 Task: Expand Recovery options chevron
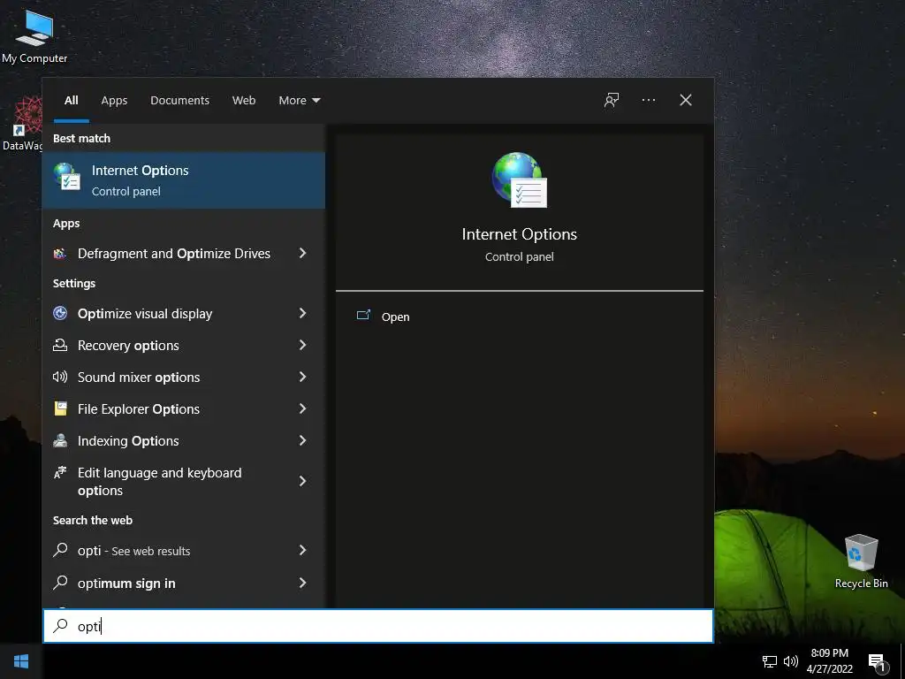pyautogui.click(x=302, y=345)
